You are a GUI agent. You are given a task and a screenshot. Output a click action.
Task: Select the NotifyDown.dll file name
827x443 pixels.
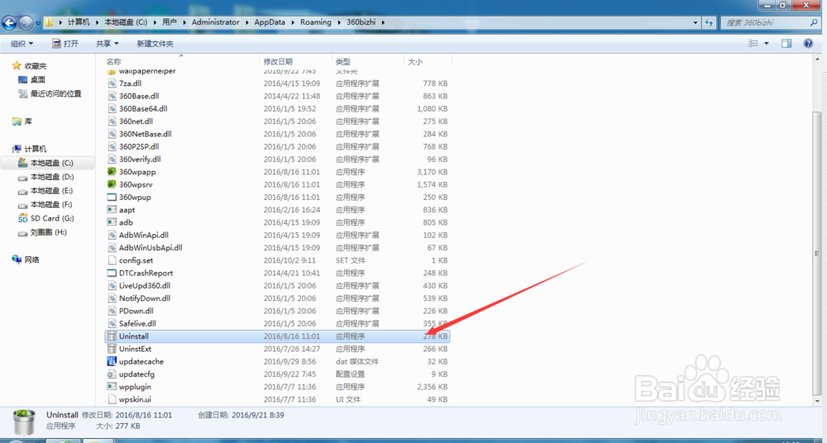click(145, 298)
